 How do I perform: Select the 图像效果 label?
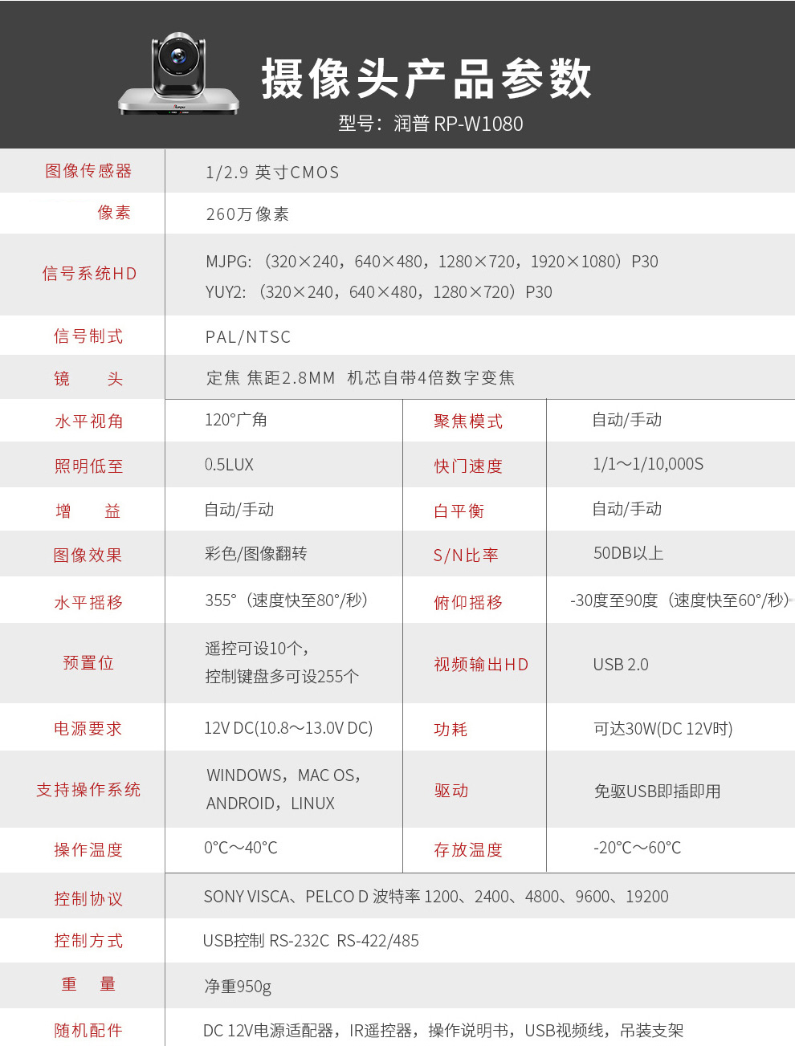[x=88, y=556]
